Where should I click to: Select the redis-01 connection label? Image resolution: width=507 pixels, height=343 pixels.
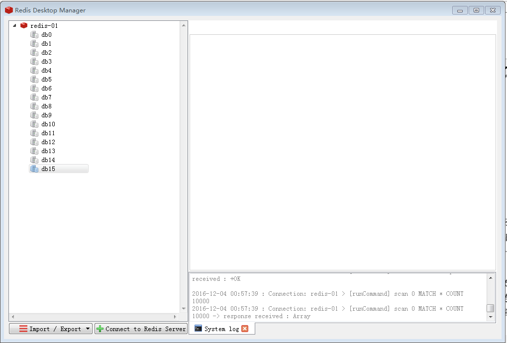(44, 25)
